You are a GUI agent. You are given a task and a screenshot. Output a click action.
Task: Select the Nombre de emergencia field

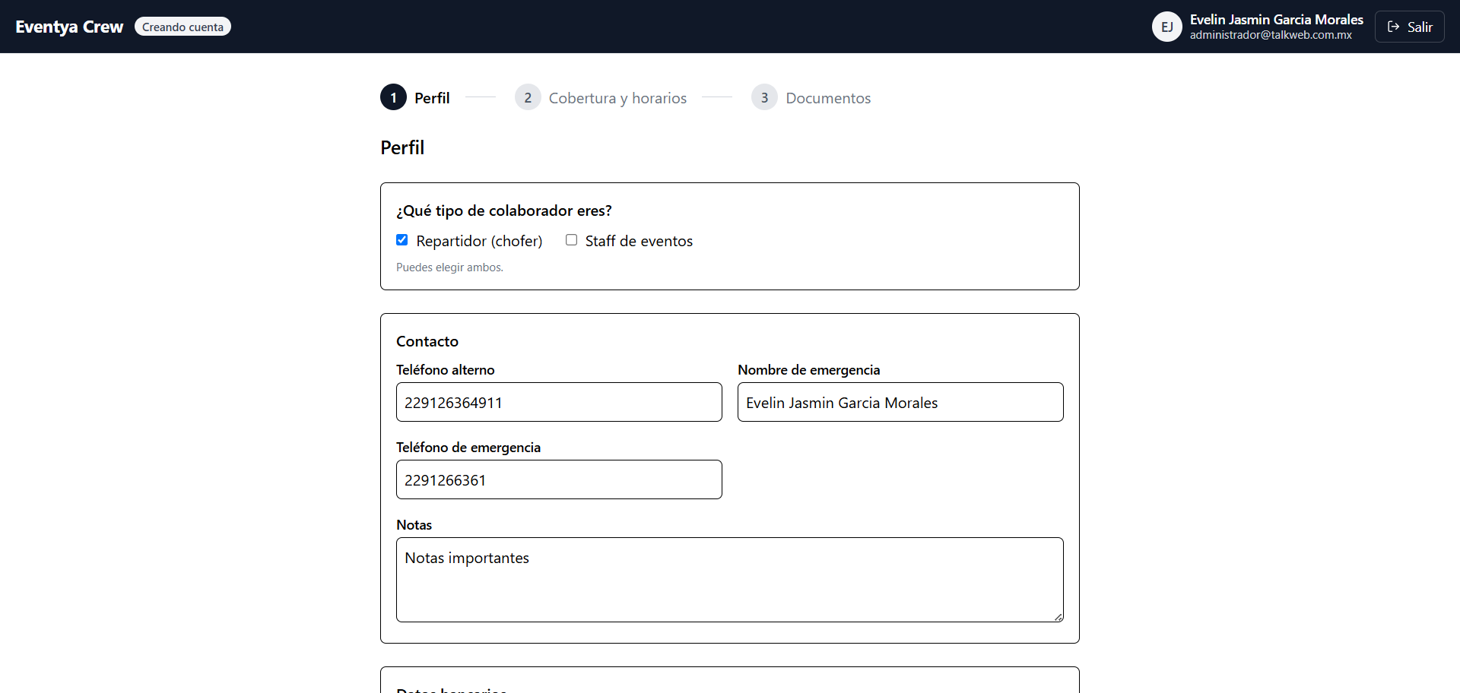click(x=900, y=402)
